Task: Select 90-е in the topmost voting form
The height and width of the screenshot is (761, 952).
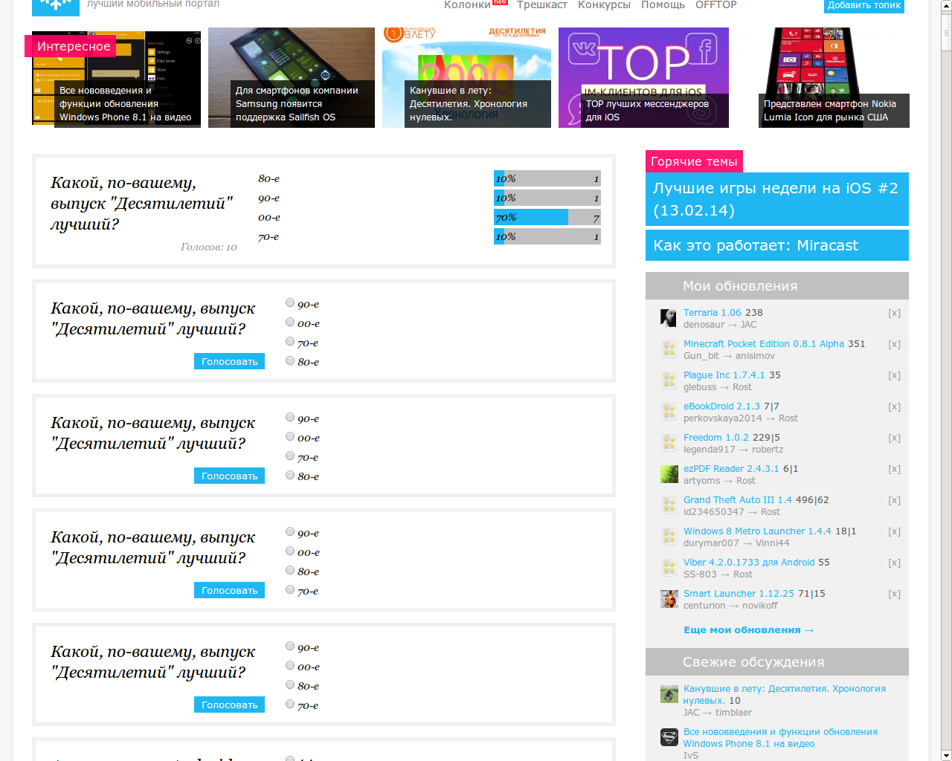Action: 290,302
